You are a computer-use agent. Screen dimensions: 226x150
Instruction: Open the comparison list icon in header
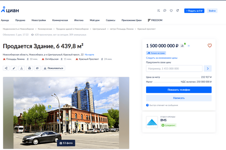[158, 11]
